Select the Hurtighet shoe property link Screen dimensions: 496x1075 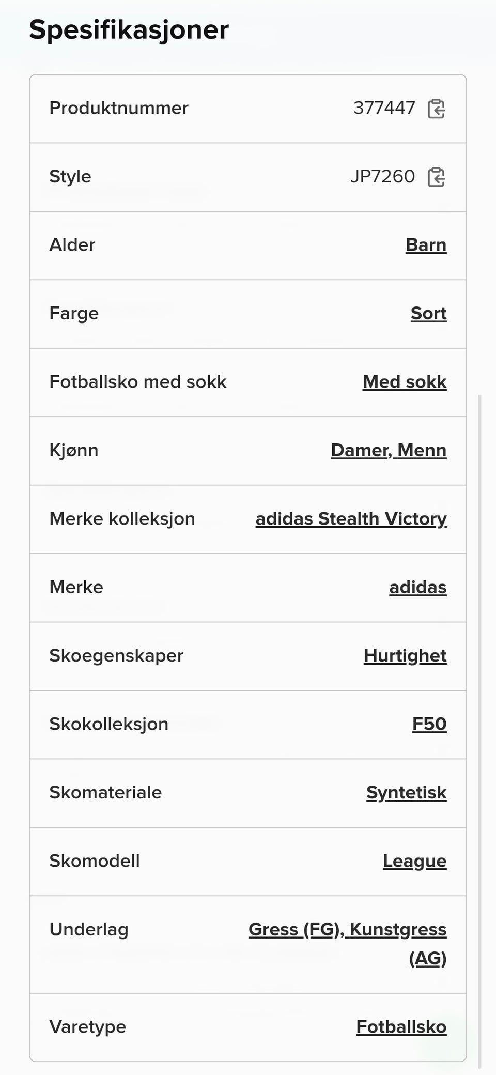click(x=405, y=655)
